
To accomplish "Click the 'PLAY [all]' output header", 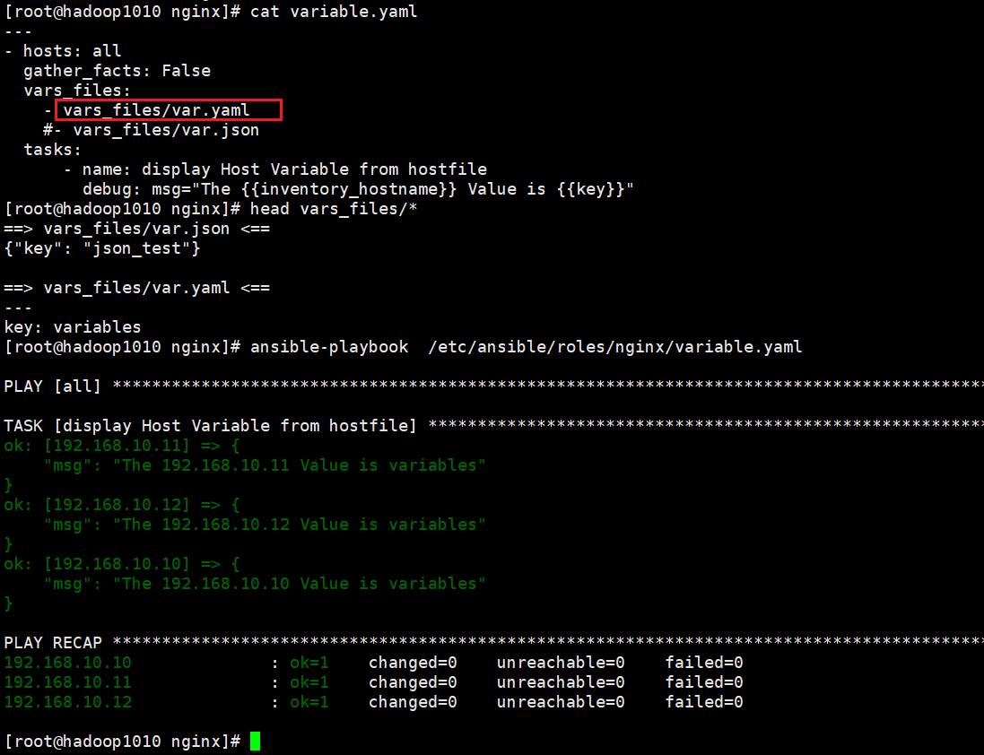I will [53, 386].
